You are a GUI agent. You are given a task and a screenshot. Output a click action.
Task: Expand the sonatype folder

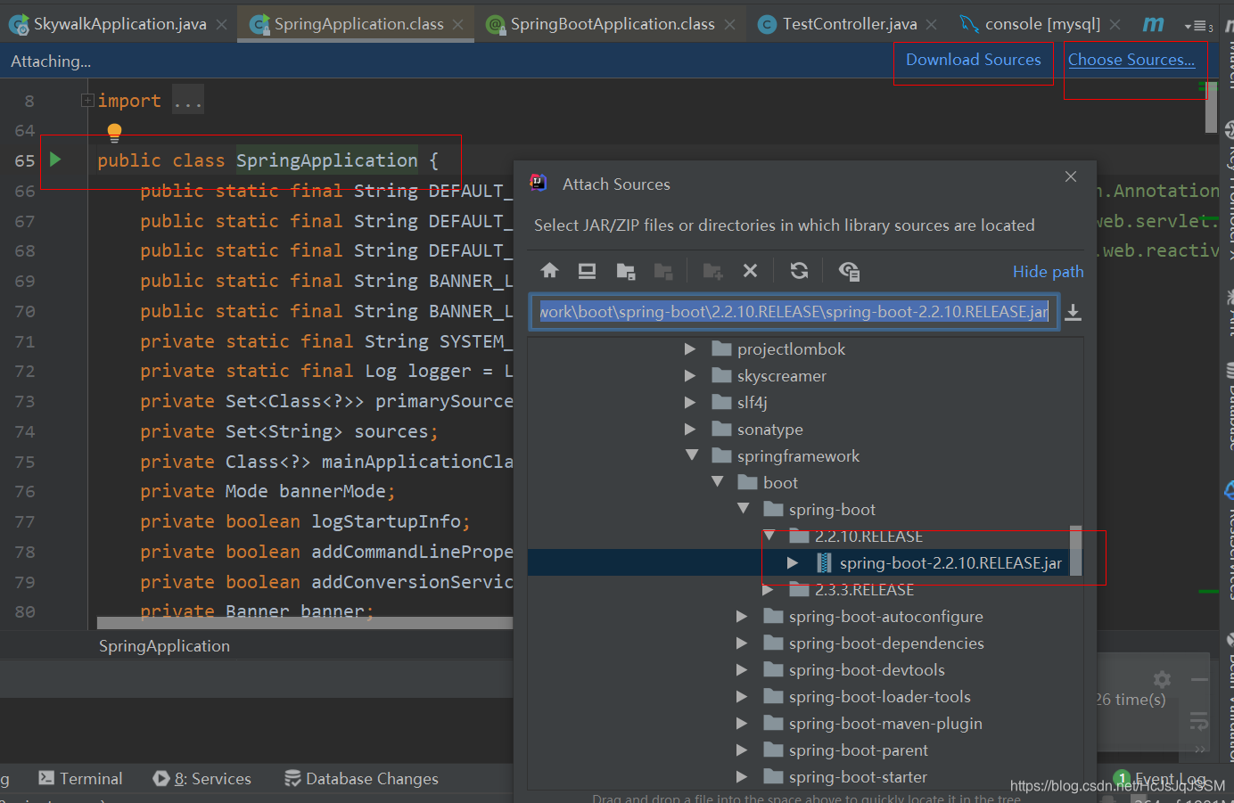tap(690, 430)
